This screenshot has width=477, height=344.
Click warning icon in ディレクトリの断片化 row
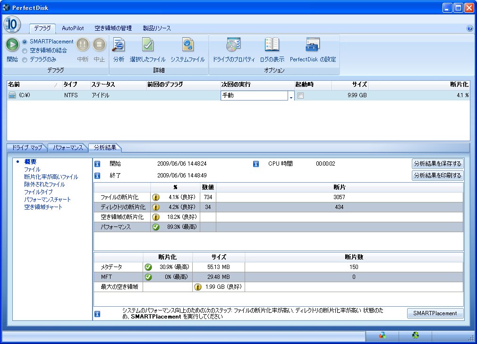(156, 207)
